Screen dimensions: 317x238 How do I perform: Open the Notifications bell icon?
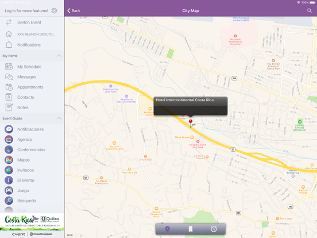tap(9, 45)
